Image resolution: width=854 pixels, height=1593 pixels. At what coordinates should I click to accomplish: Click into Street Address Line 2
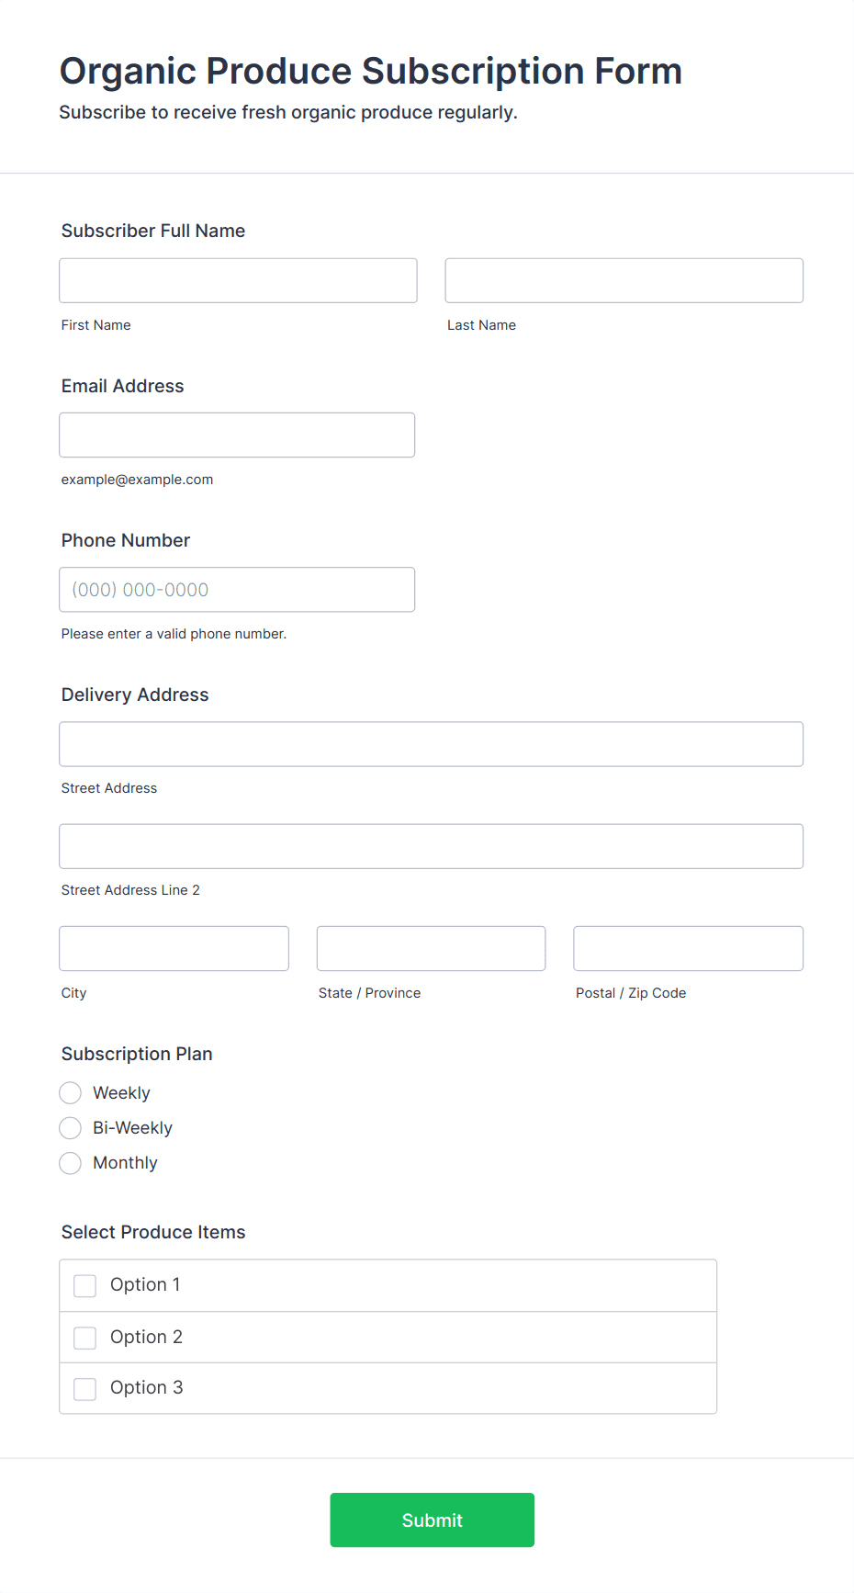click(431, 846)
